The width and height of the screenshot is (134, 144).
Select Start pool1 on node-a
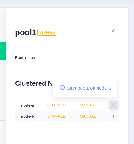tap(85, 88)
